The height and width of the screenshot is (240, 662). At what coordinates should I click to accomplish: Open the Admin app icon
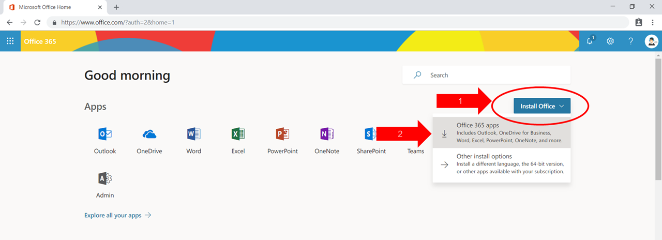[x=105, y=179]
